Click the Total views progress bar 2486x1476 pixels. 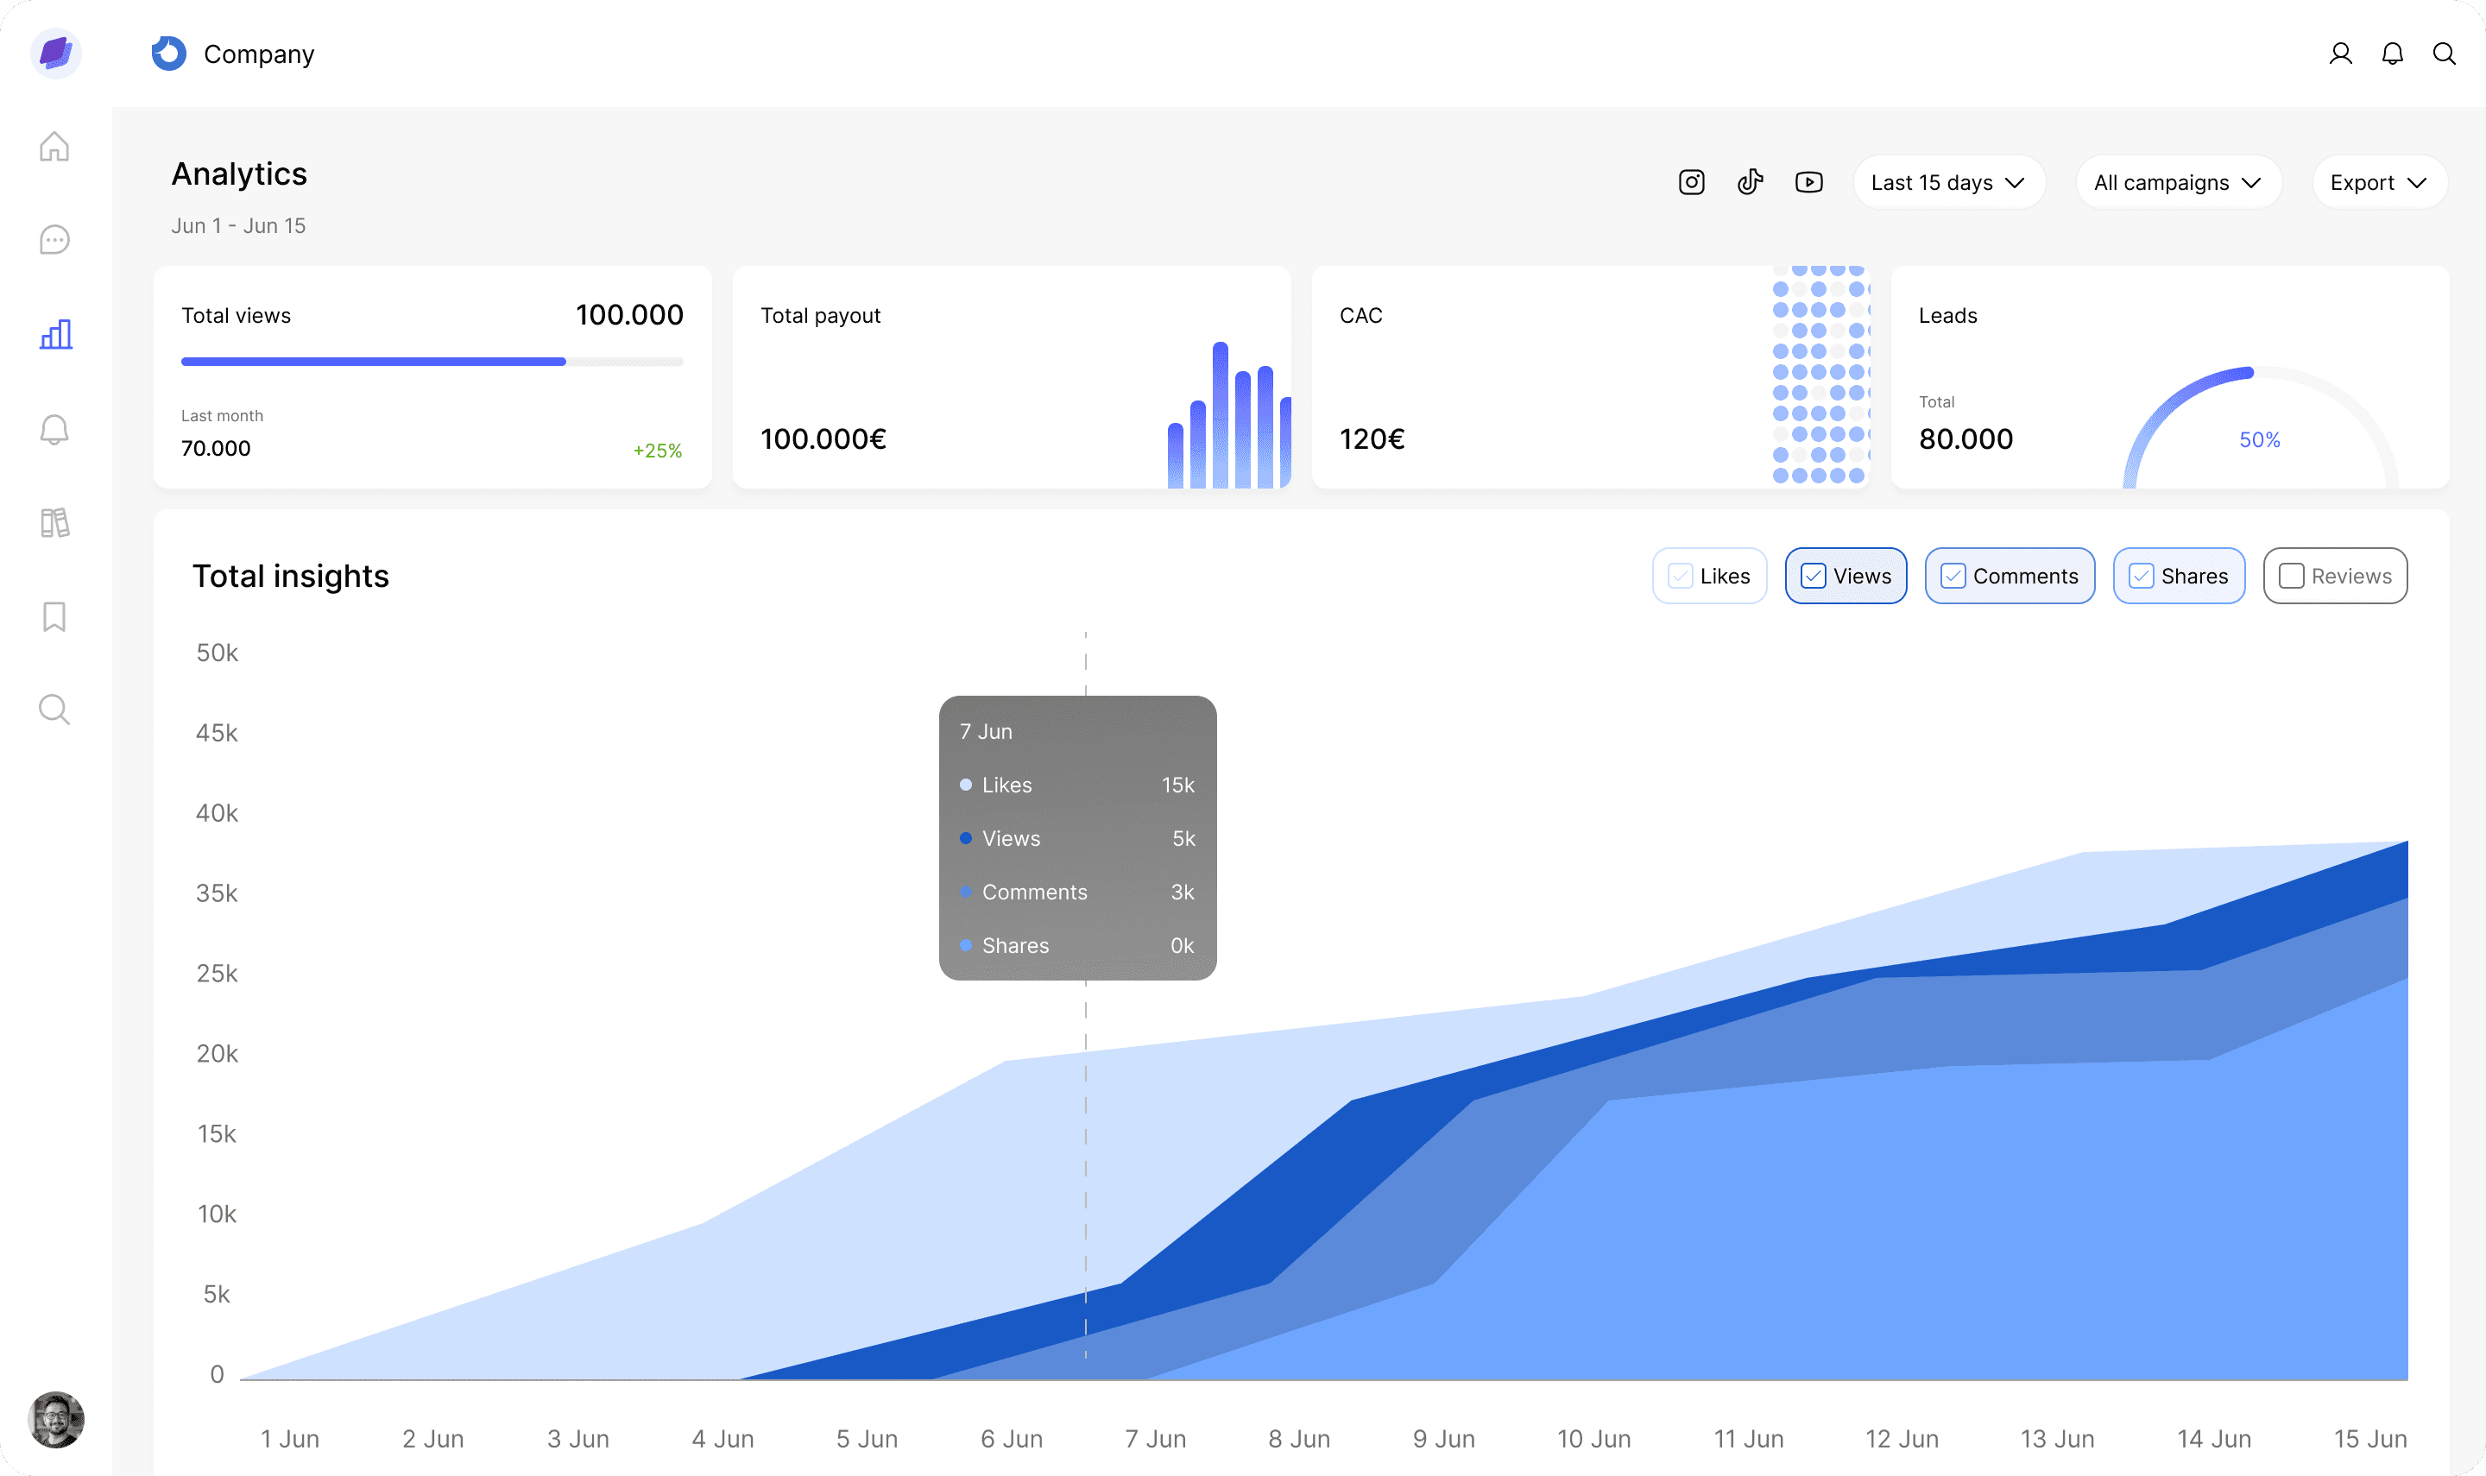point(432,362)
